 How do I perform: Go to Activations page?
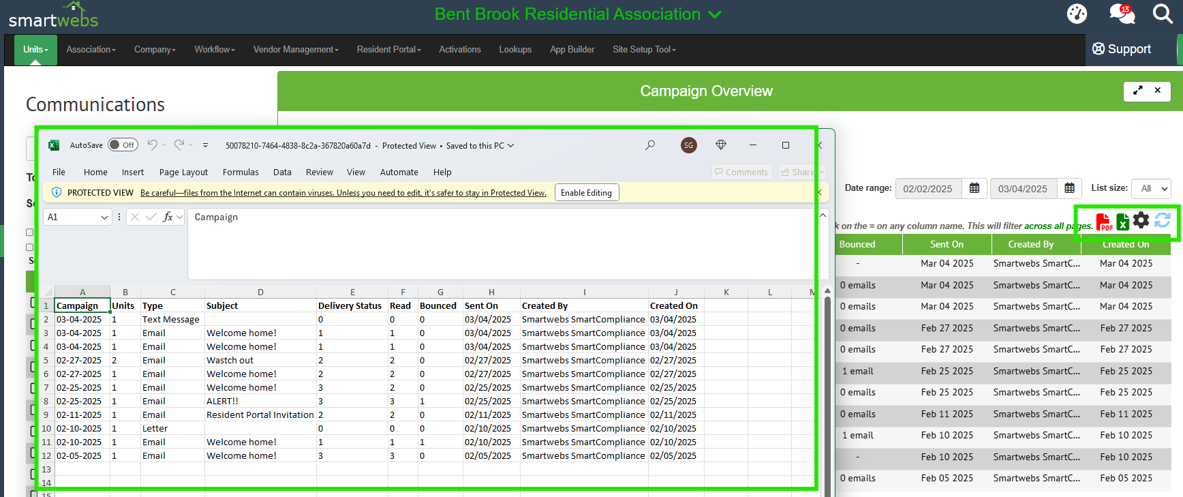click(460, 50)
